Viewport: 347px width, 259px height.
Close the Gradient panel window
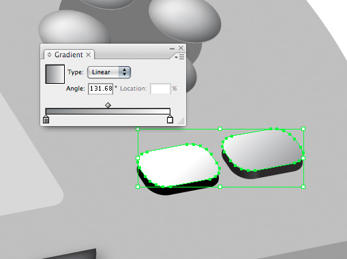[x=181, y=48]
